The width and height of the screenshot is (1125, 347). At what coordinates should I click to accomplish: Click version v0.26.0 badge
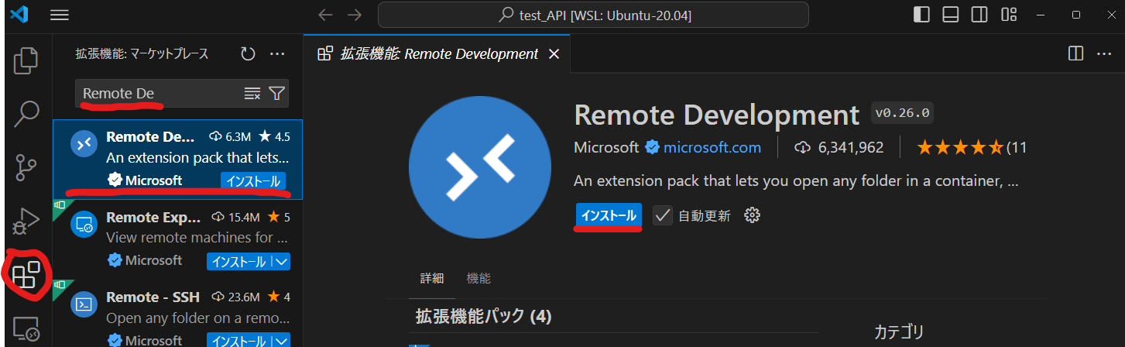point(903,112)
